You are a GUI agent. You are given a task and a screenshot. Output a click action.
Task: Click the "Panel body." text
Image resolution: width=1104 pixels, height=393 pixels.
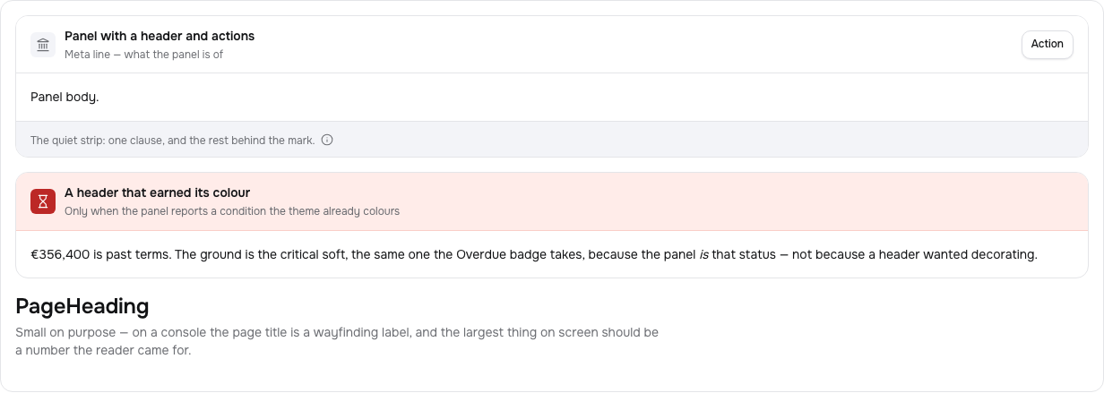(65, 97)
